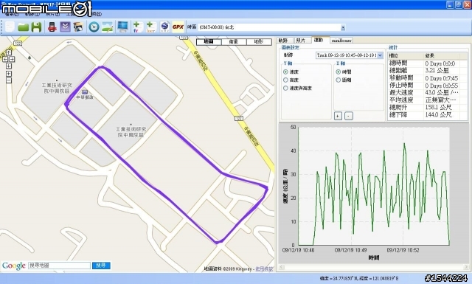Pan the map left with the arrow control

pos(5,59)
